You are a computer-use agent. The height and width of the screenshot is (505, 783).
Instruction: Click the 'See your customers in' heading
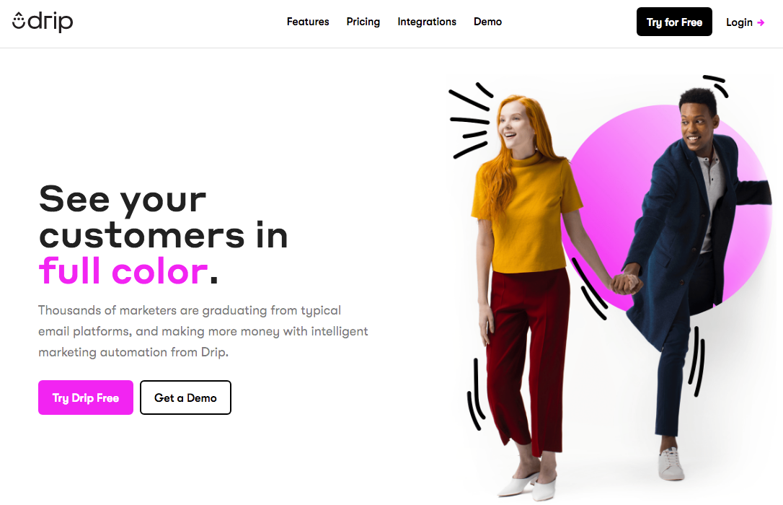(163, 216)
